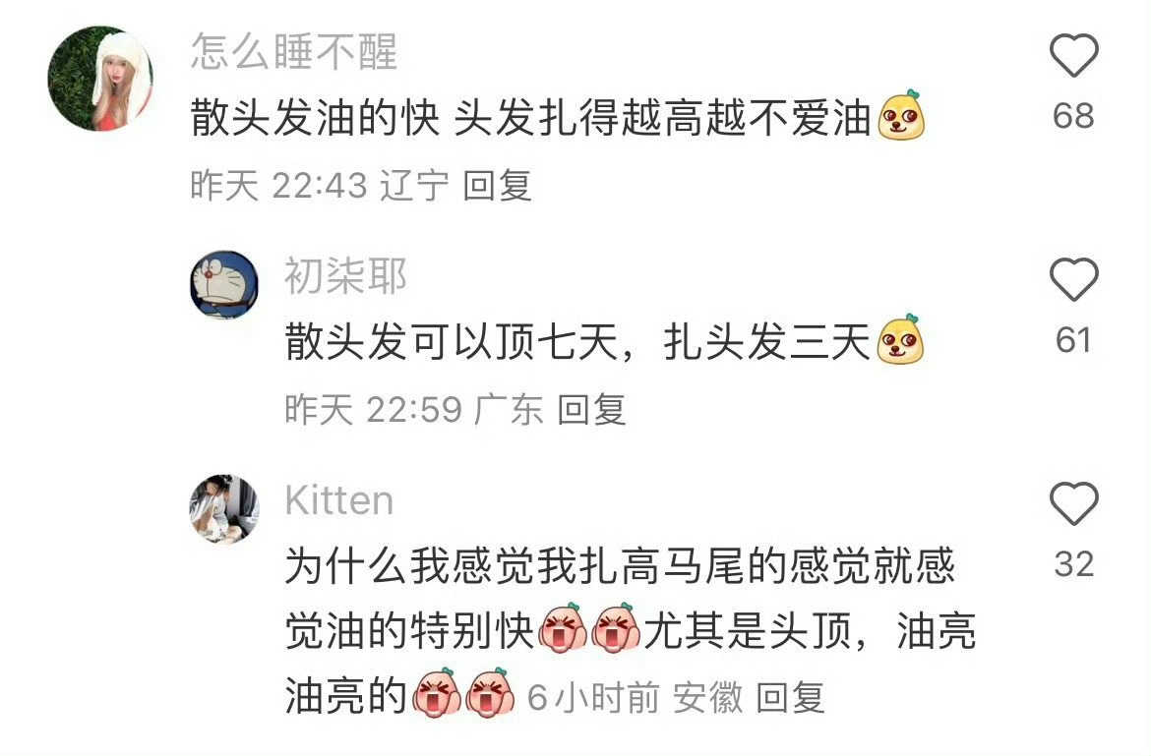This screenshot has width=1151, height=756.
Task: Open 怎么睡不醒's profile avatar
Action: [x=100, y=79]
